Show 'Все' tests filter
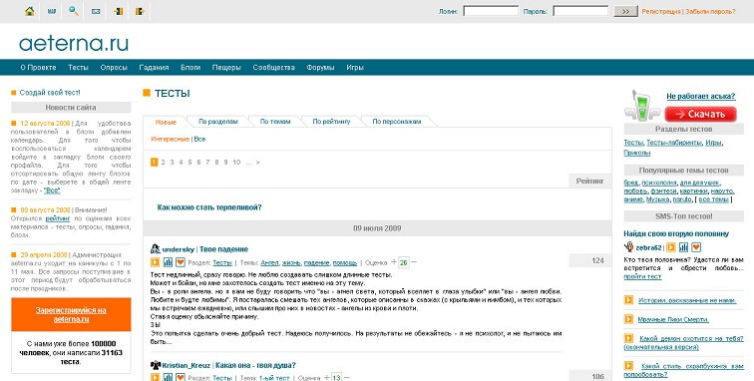This screenshot has height=381, width=754. pyautogui.click(x=199, y=139)
